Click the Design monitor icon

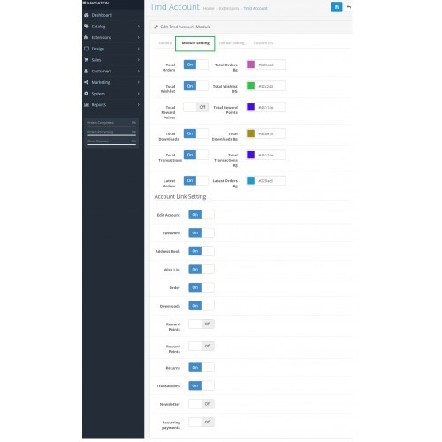coord(87,49)
